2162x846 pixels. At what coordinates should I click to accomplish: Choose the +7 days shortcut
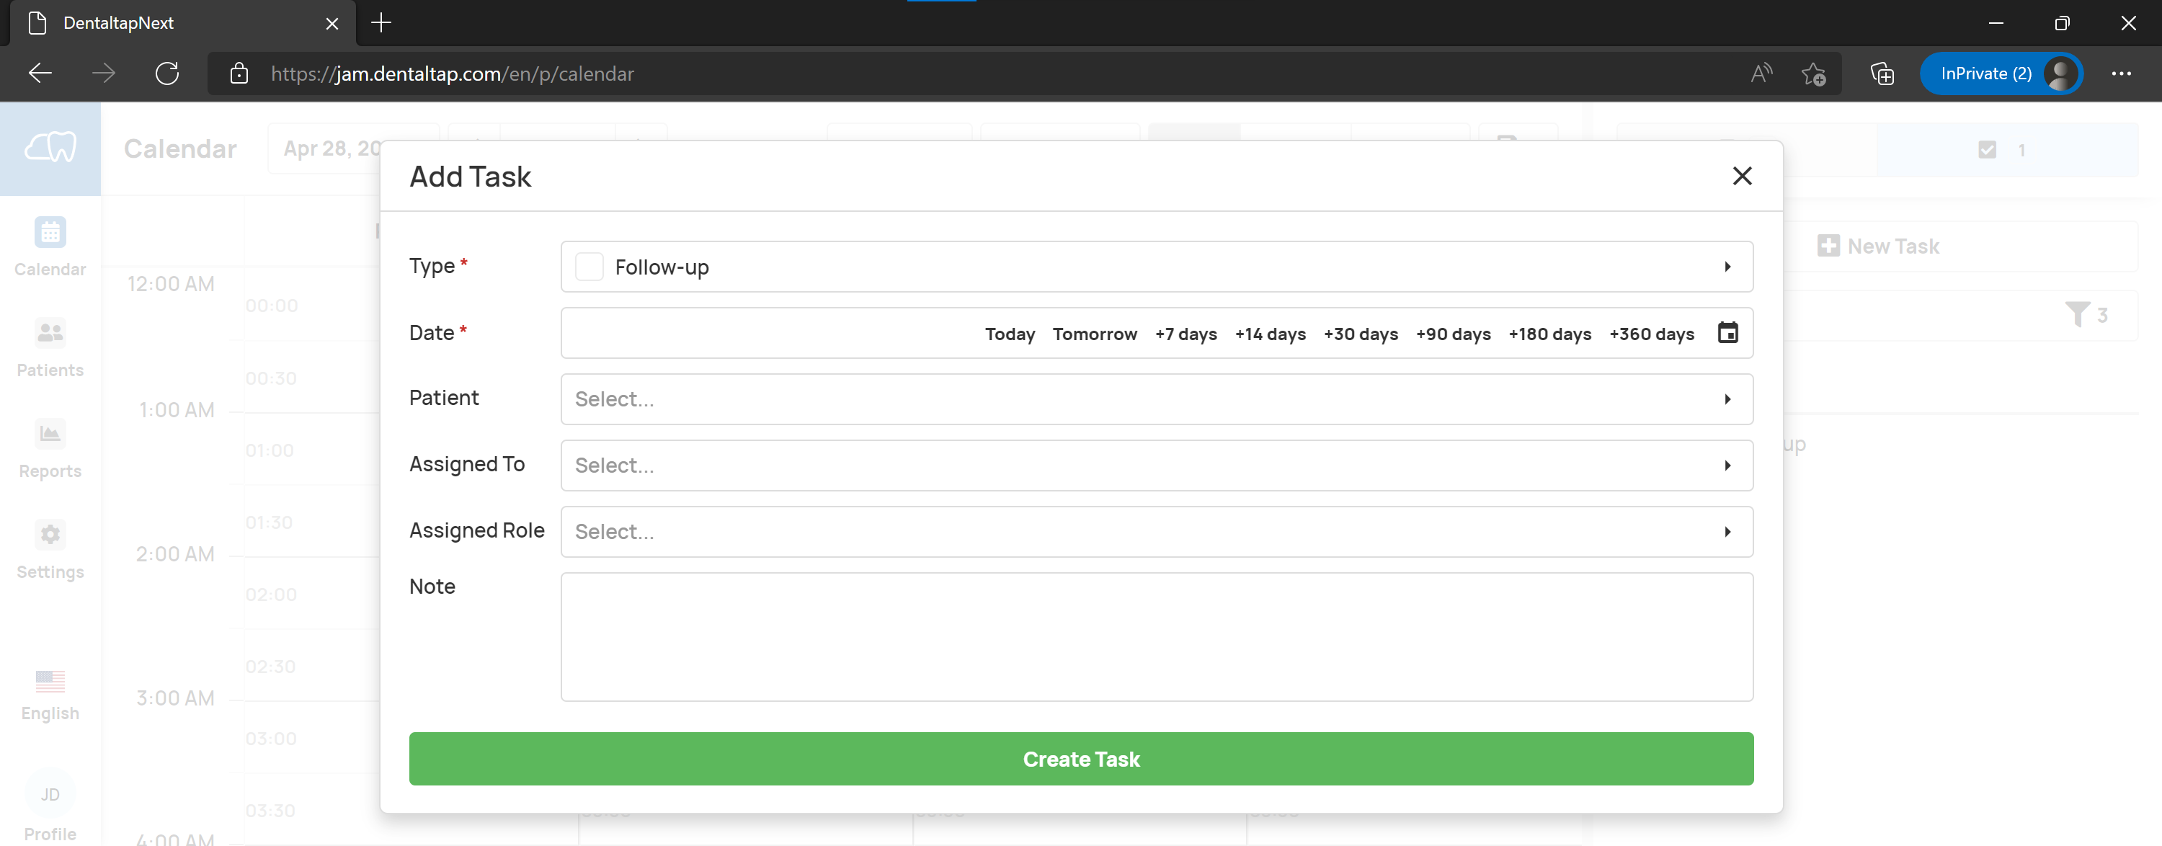[x=1185, y=334]
